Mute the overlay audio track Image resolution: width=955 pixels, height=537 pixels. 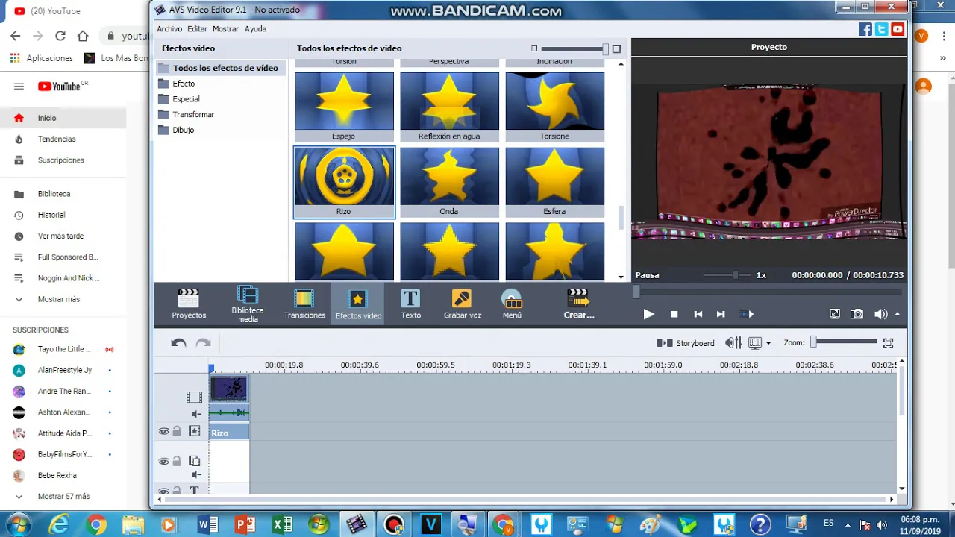click(195, 474)
